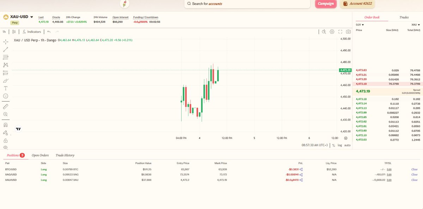Screen dimensions: 423x209
Task: Click the Perp badge under pair name
Action: tap(15, 23)
